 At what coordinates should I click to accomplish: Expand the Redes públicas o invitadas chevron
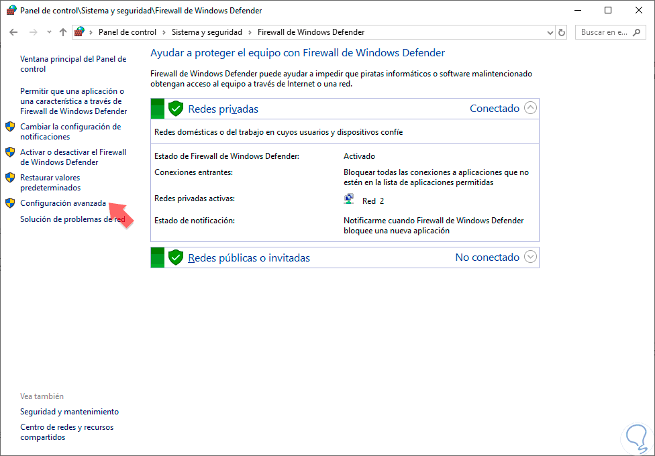(531, 257)
